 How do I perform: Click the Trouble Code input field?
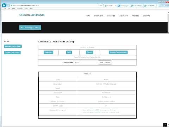[x=86, y=62]
